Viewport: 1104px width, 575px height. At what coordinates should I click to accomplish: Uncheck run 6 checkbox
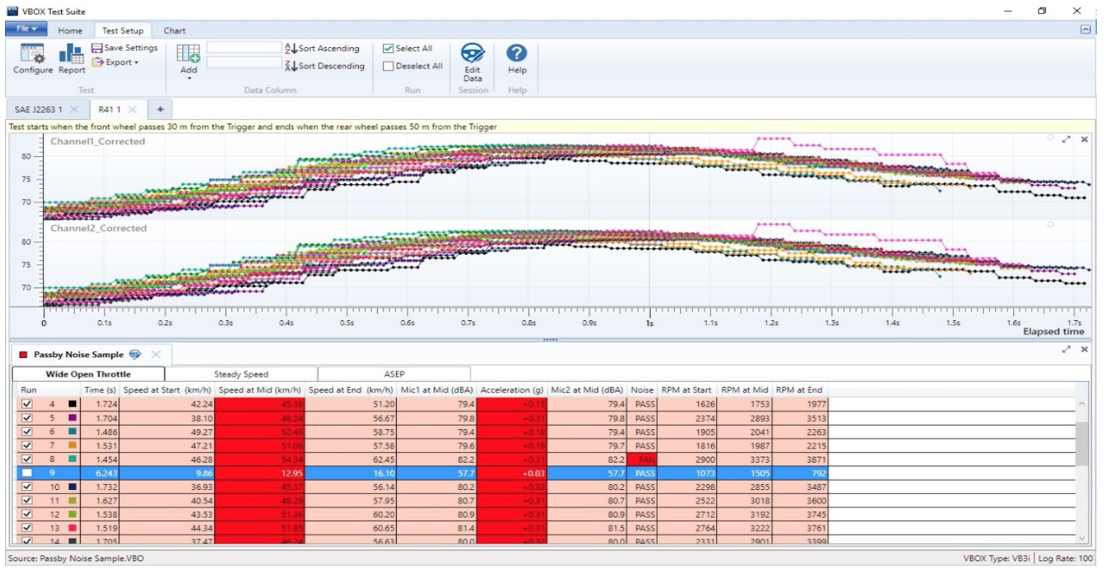[27, 432]
